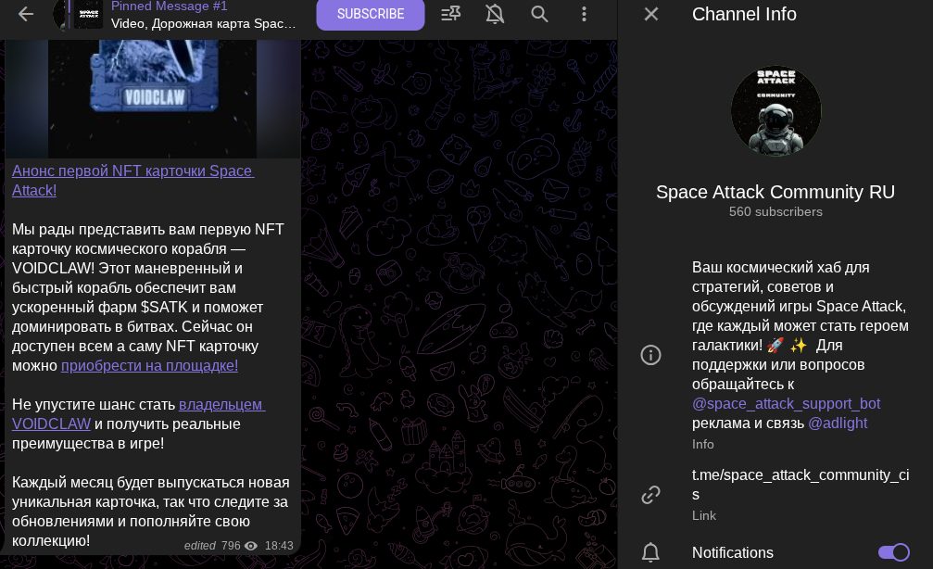Click the 'Channel Info' heading
Screen dimensions: 933x569
[744, 14]
